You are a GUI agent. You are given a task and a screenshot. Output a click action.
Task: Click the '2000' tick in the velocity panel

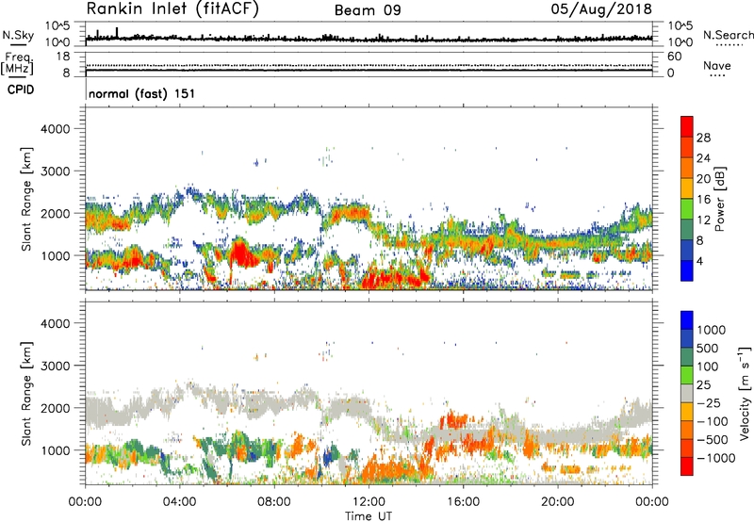(55, 408)
